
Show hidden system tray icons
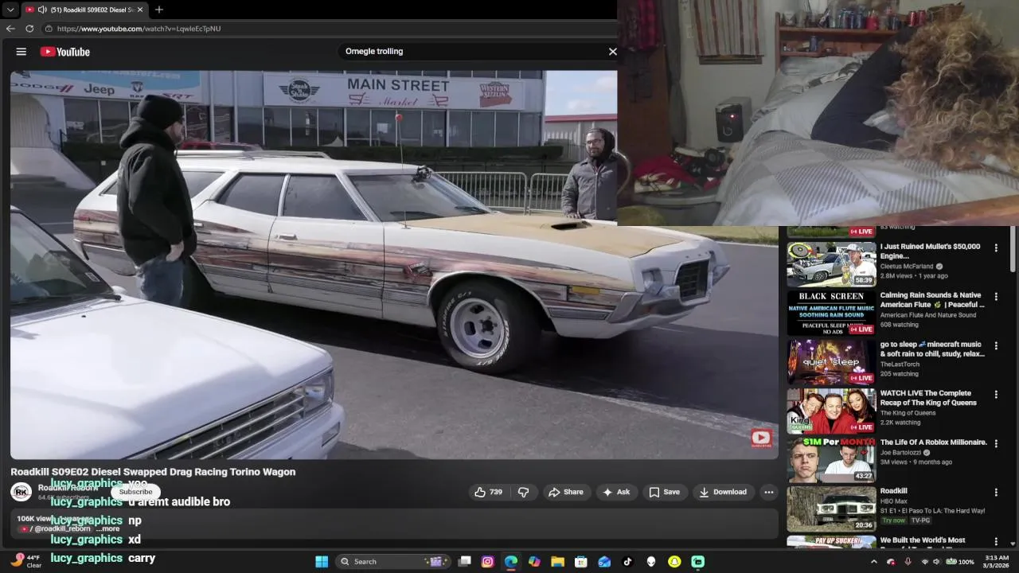tap(873, 561)
